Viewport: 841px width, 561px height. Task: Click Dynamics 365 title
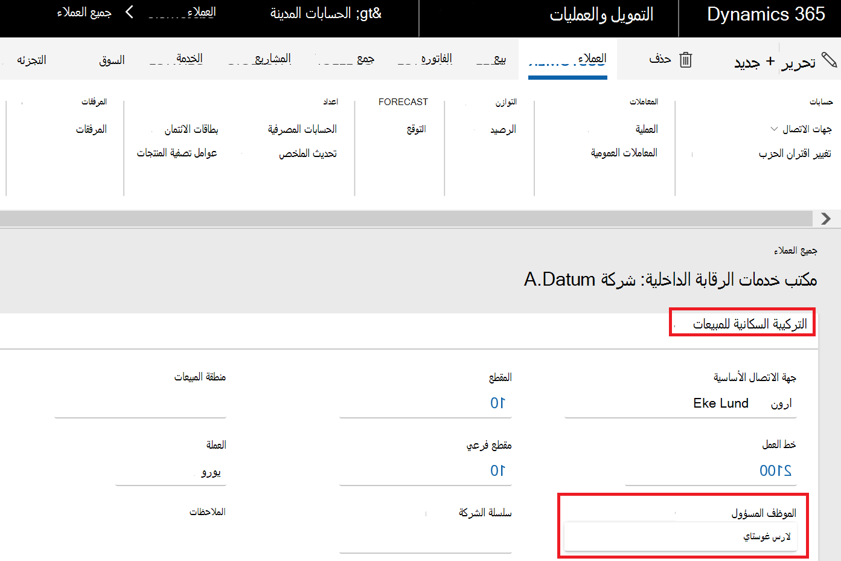pyautogui.click(x=766, y=14)
